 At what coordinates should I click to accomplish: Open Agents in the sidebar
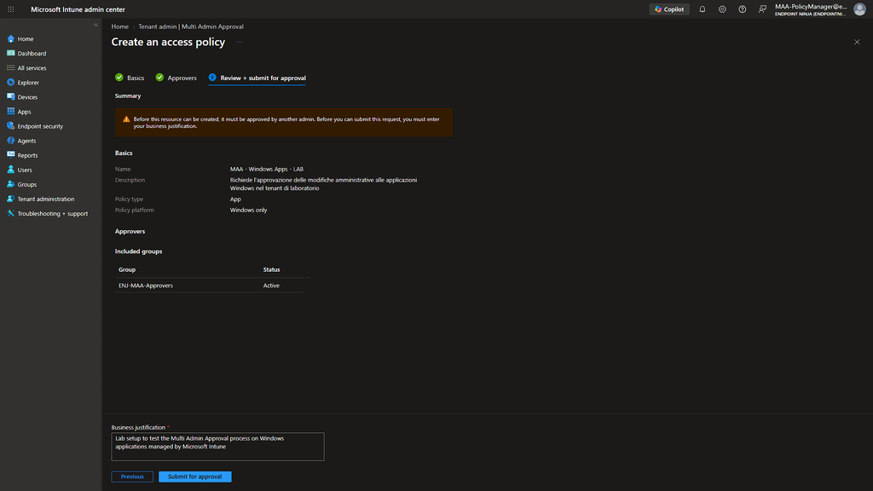tap(26, 141)
